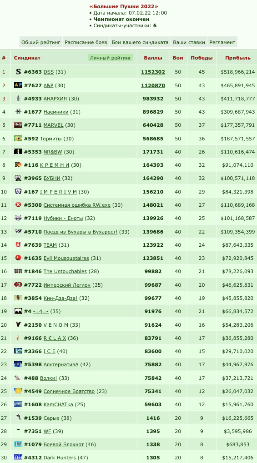Click the Dark Hunters DH icon

pos(18,458)
